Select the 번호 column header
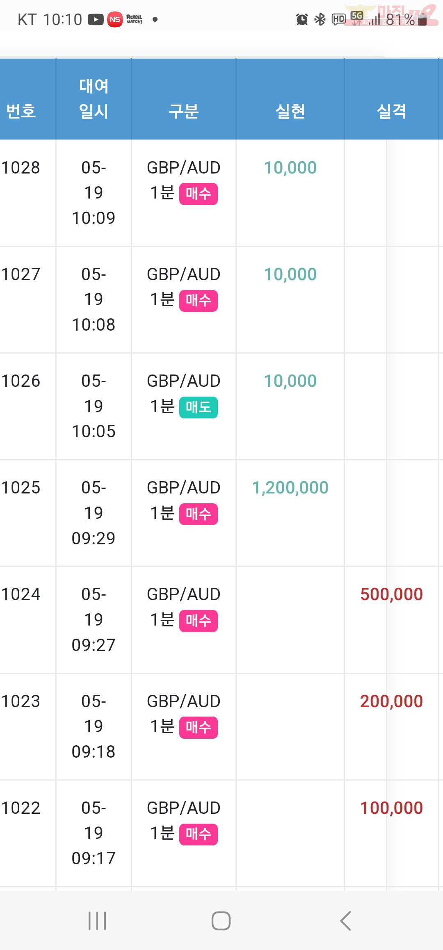This screenshot has height=950, width=443. 21,111
